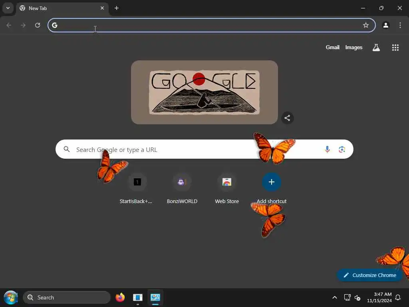Close the New Tab tab
This screenshot has width=409, height=307.
click(102, 8)
